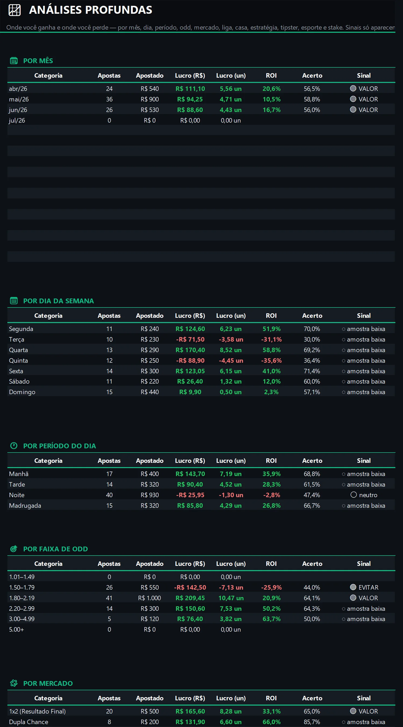This screenshot has width=403, height=727.
Task: Select the ROI column header in Por Mês table
Action: tap(271, 76)
